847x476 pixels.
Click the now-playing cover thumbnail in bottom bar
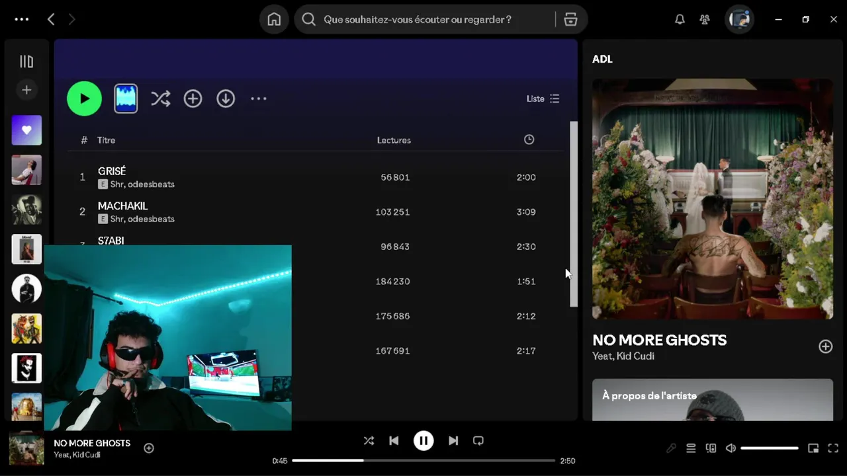26,448
